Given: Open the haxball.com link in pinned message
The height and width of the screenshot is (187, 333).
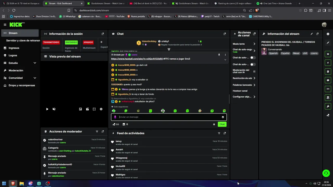Looking at the screenshot, I should pos(137,59).
